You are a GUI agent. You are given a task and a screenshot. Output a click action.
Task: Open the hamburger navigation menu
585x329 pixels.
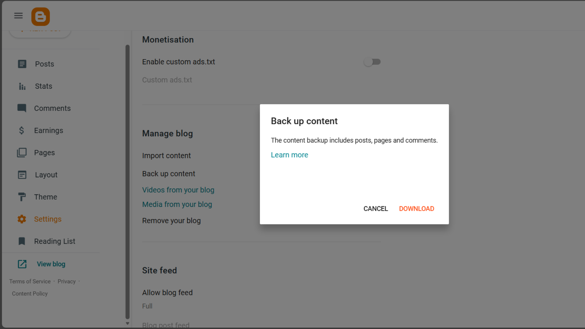(x=18, y=16)
